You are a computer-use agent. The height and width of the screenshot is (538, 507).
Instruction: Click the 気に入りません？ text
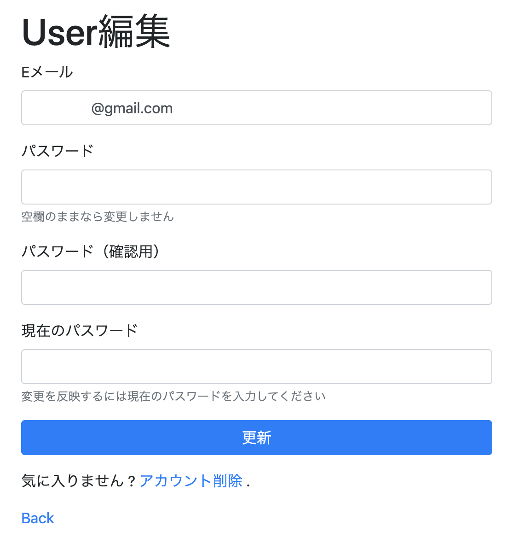point(78,480)
